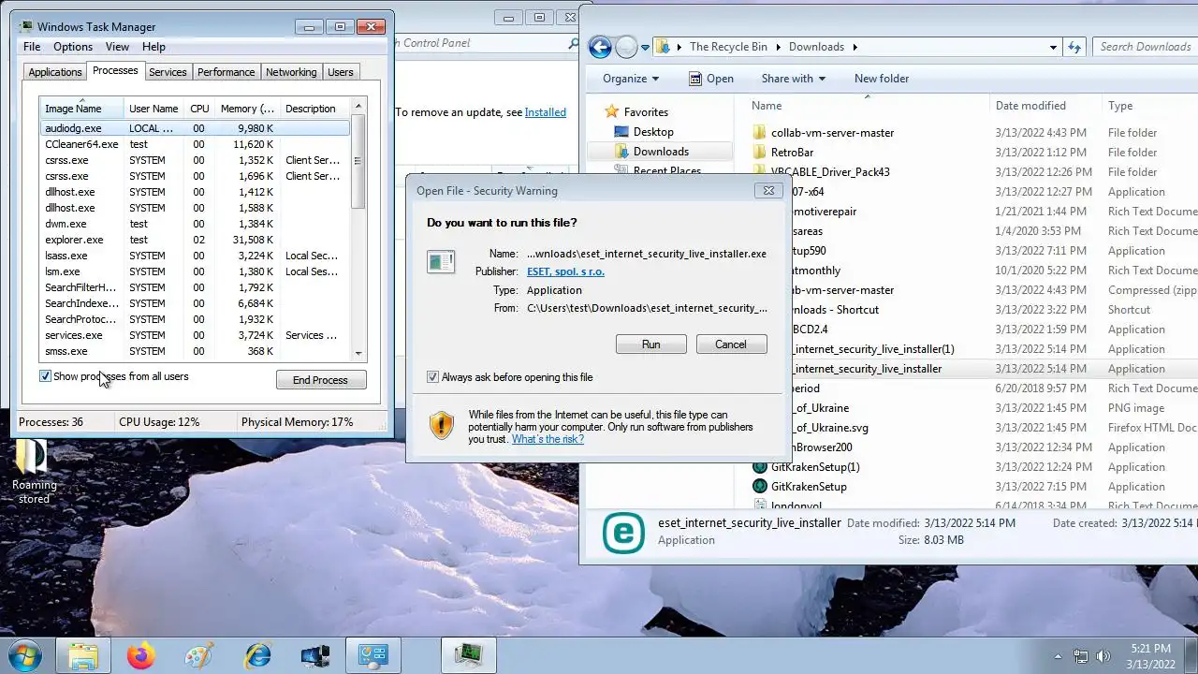This screenshot has height=674, width=1198.
Task: Open the address bar history dropdown
Action: click(1054, 47)
